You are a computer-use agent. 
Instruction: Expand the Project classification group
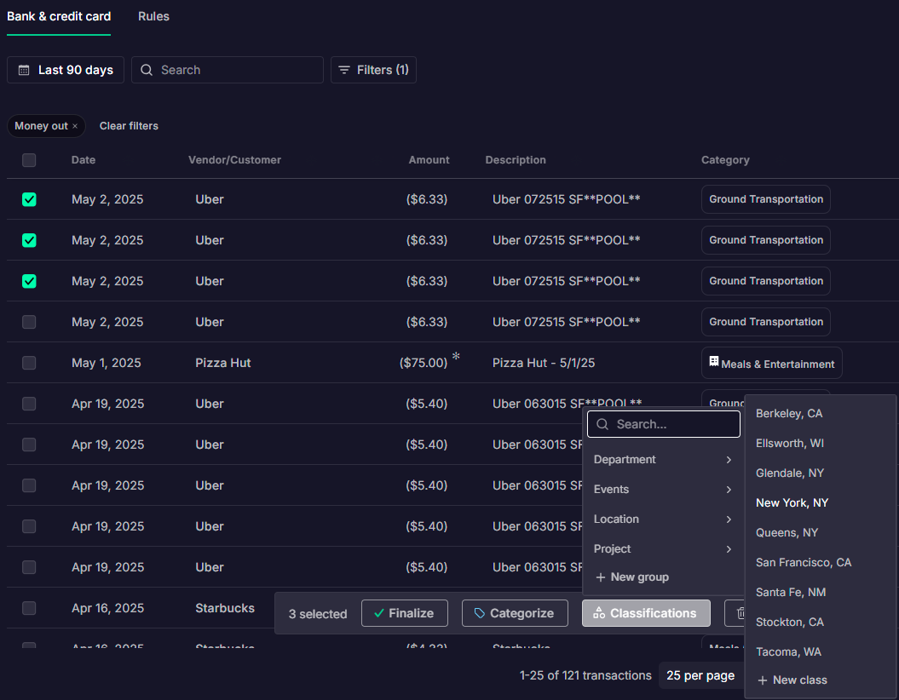click(x=663, y=548)
